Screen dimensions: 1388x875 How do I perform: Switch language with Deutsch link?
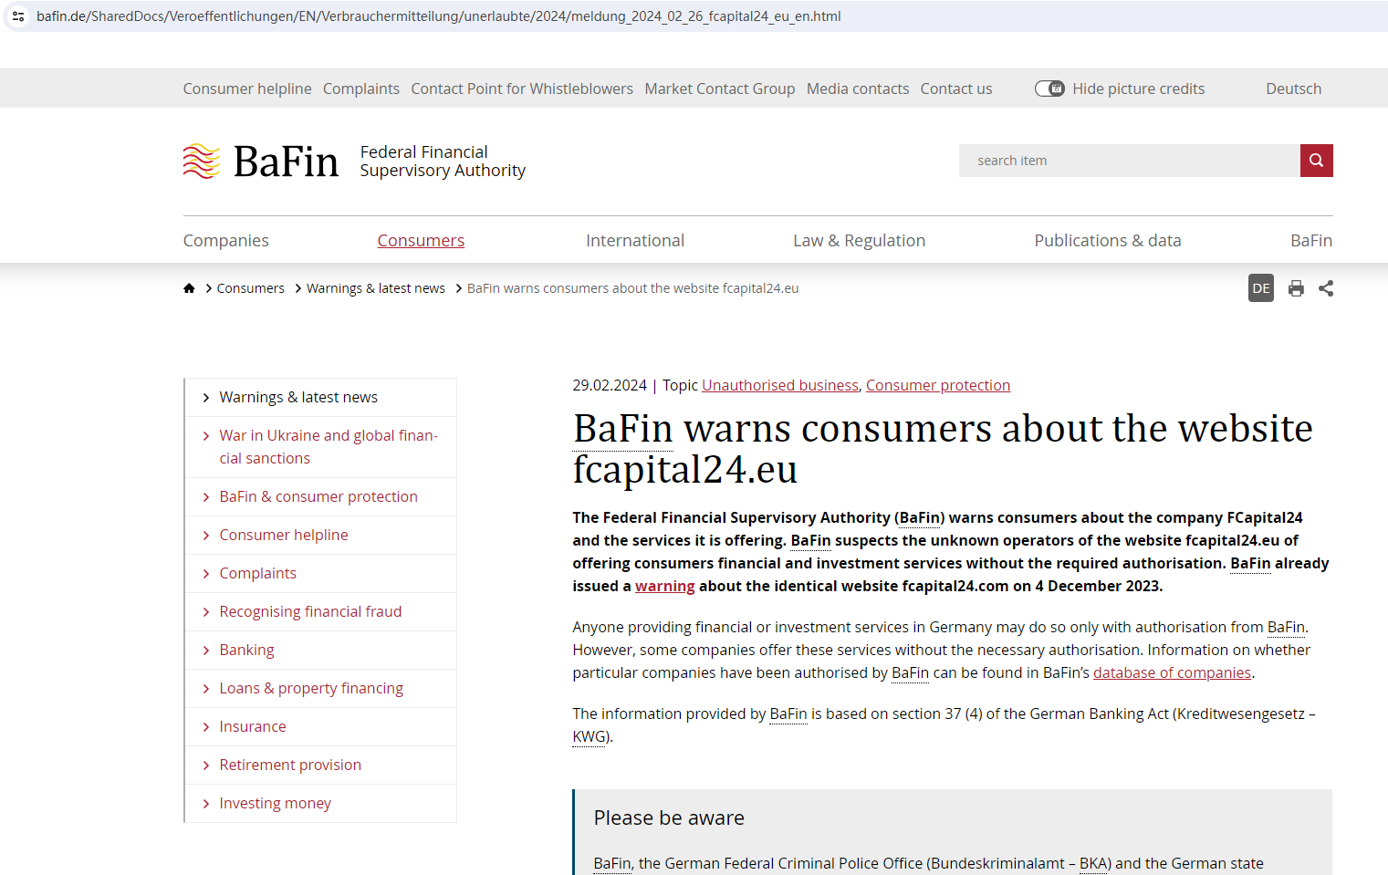pyautogui.click(x=1294, y=89)
